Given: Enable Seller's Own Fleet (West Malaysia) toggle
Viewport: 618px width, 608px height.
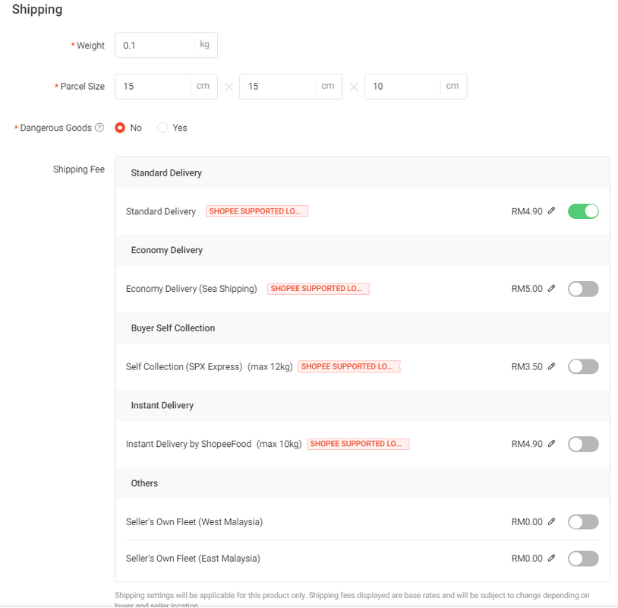Looking at the screenshot, I should point(583,522).
